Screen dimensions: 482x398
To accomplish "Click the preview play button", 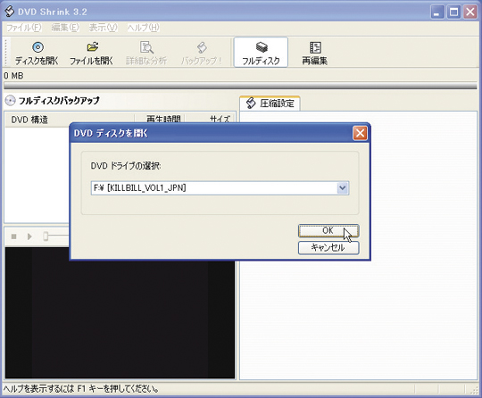I will tap(29, 236).
